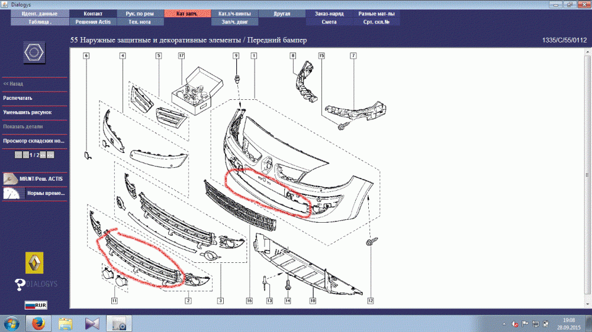This screenshot has width=592, height=332.
Task: Open the Смета tab
Action: (329, 22)
